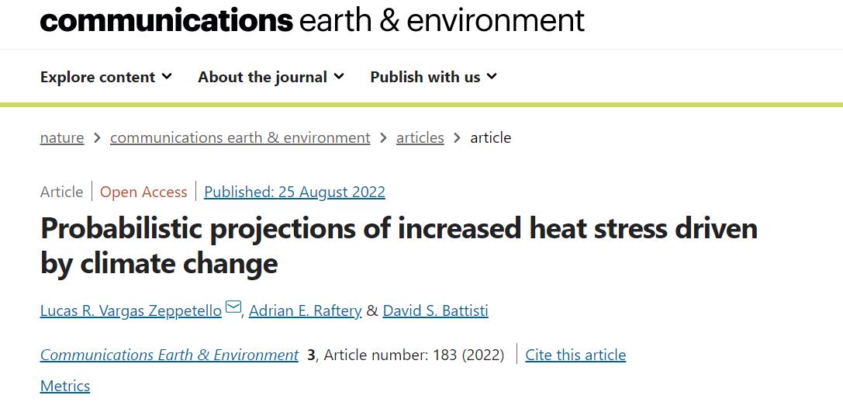Click the communications earth & environment logo
Viewport: 843px width, 416px height.
tap(312, 19)
